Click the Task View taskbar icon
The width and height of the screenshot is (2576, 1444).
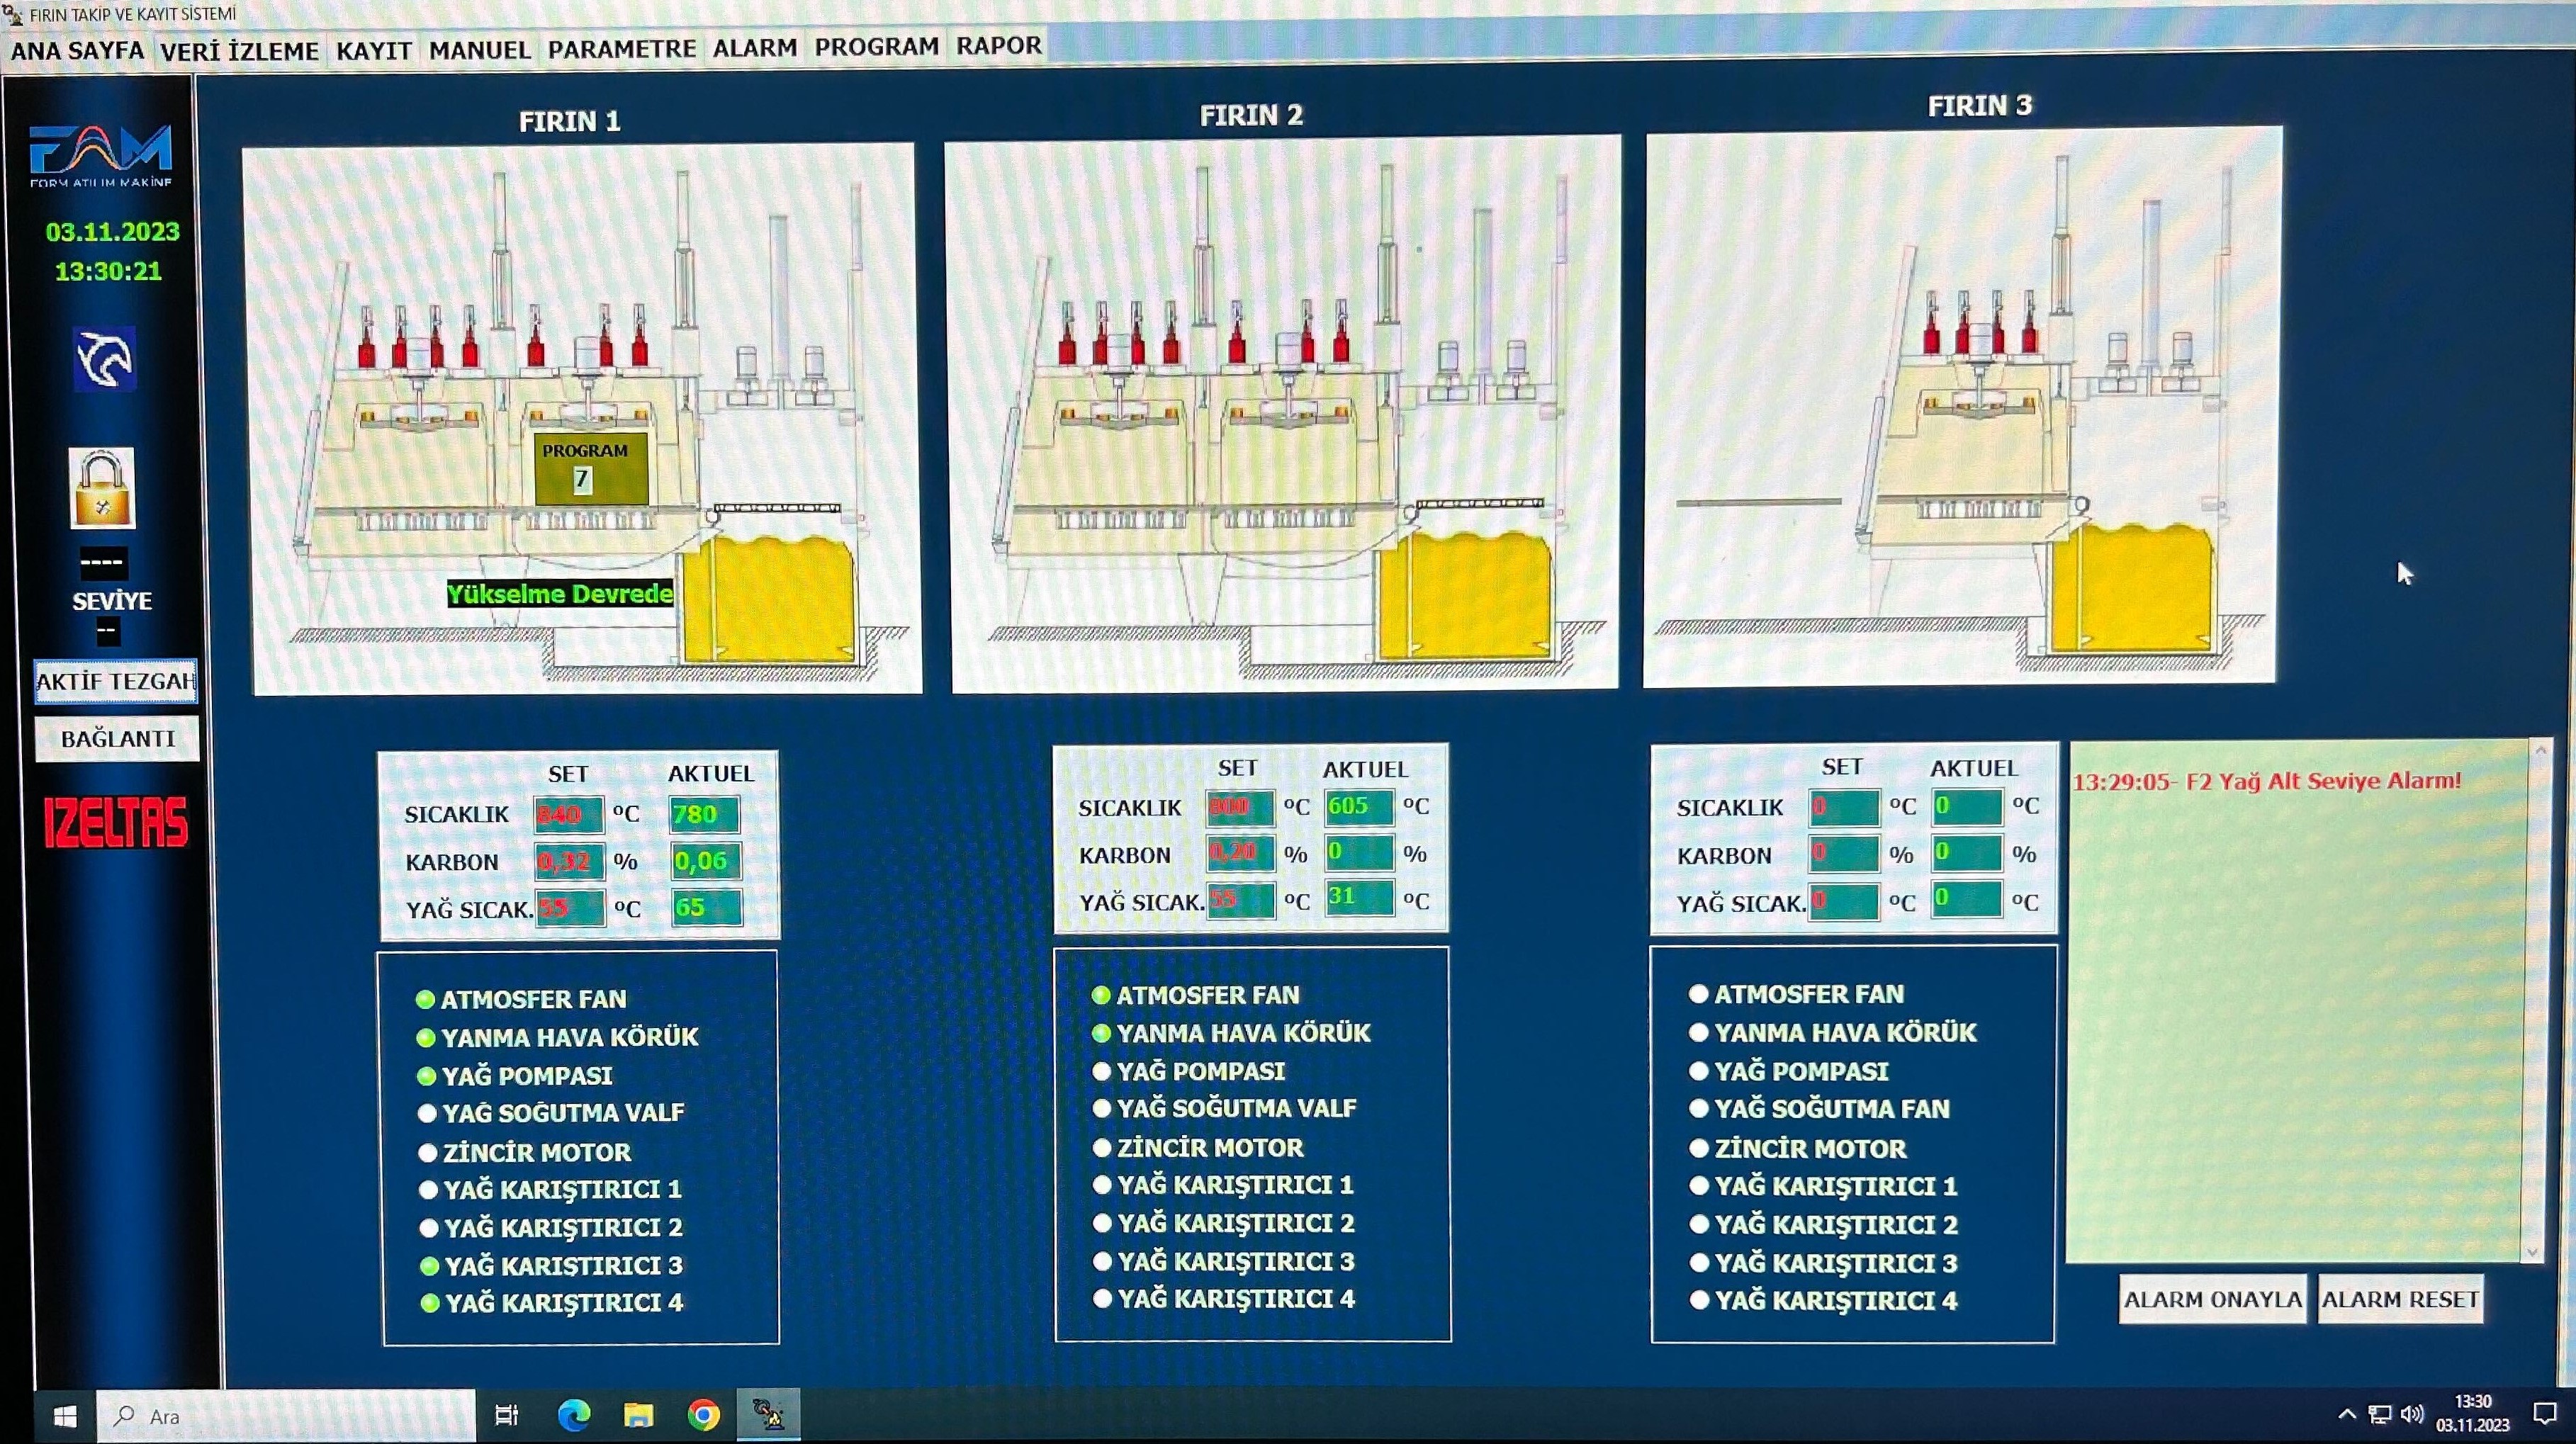(507, 1414)
